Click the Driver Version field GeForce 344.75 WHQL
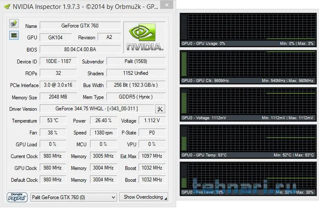 [x=97, y=109]
